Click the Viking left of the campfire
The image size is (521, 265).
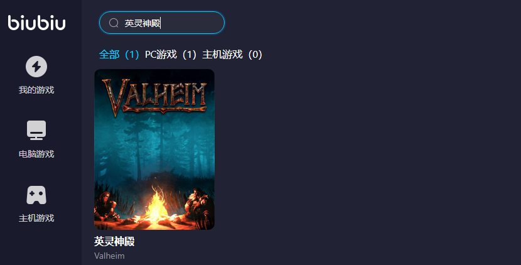pos(107,207)
